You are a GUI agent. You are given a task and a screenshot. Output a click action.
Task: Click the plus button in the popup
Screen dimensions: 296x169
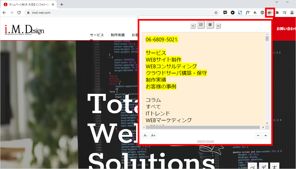coord(266,136)
